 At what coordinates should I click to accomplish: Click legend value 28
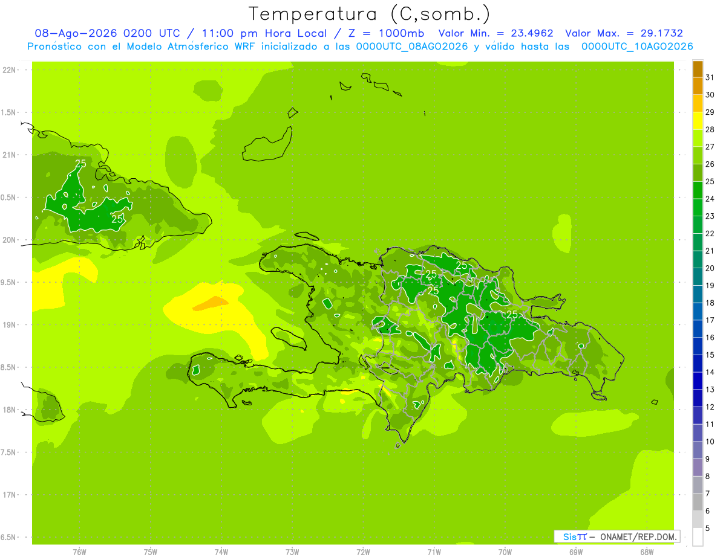[x=710, y=129]
